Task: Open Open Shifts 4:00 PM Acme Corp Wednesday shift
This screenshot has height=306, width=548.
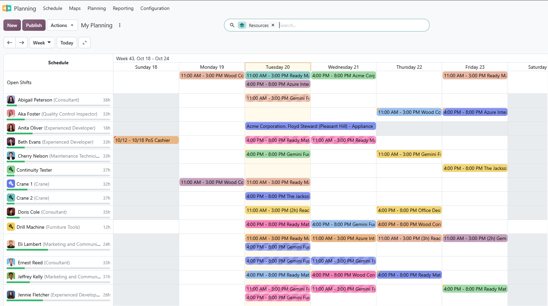Action: 344,76
